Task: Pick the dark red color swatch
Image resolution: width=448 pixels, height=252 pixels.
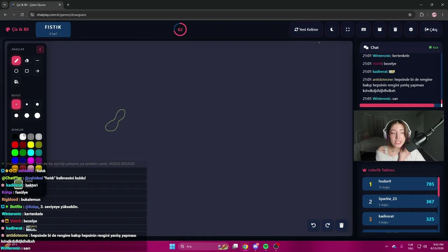Action: (x=23, y=145)
